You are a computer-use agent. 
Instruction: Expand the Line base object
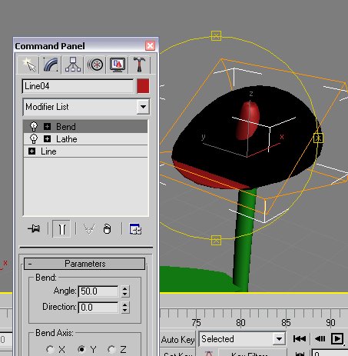(31, 151)
